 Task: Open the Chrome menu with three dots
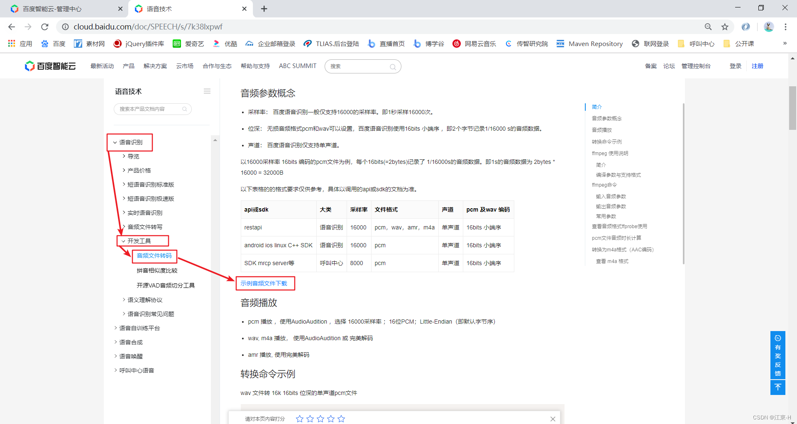click(785, 27)
